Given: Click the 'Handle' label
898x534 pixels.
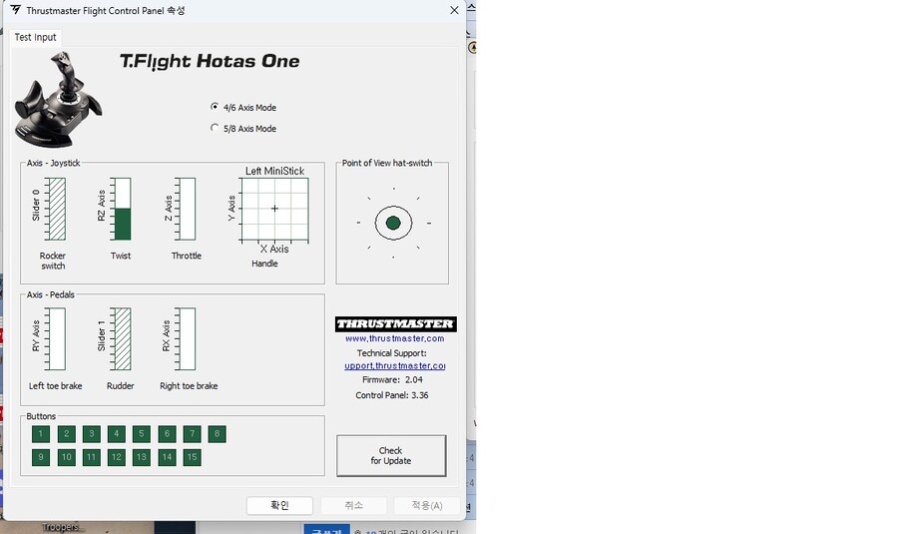Looking at the screenshot, I should [x=264, y=264].
